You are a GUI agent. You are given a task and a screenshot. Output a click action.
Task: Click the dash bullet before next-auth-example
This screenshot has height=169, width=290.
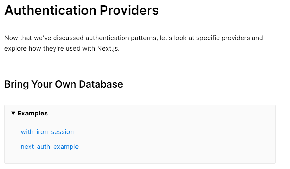[x=16, y=147]
